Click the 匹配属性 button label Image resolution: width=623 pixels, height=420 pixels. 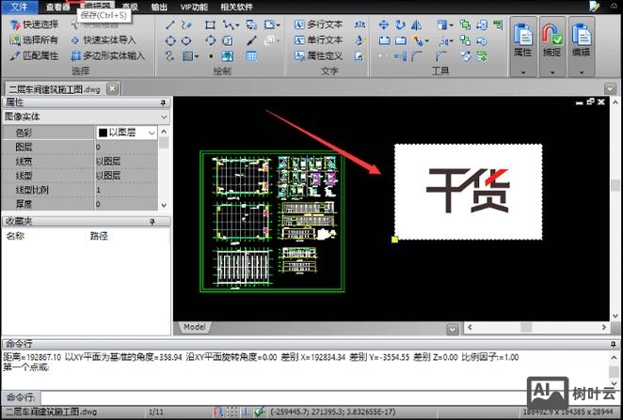[x=40, y=56]
